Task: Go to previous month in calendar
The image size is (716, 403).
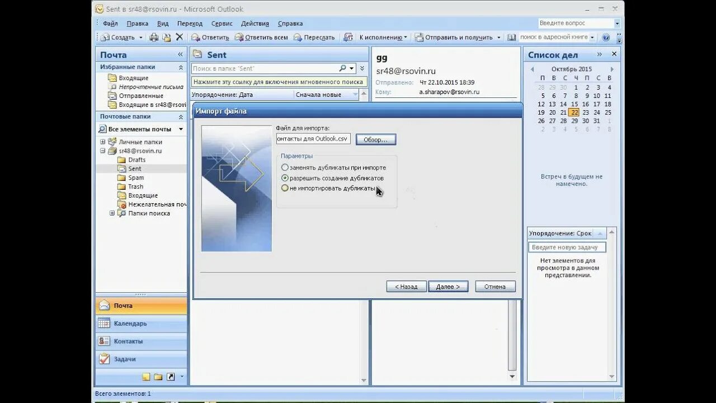Action: pyautogui.click(x=533, y=69)
